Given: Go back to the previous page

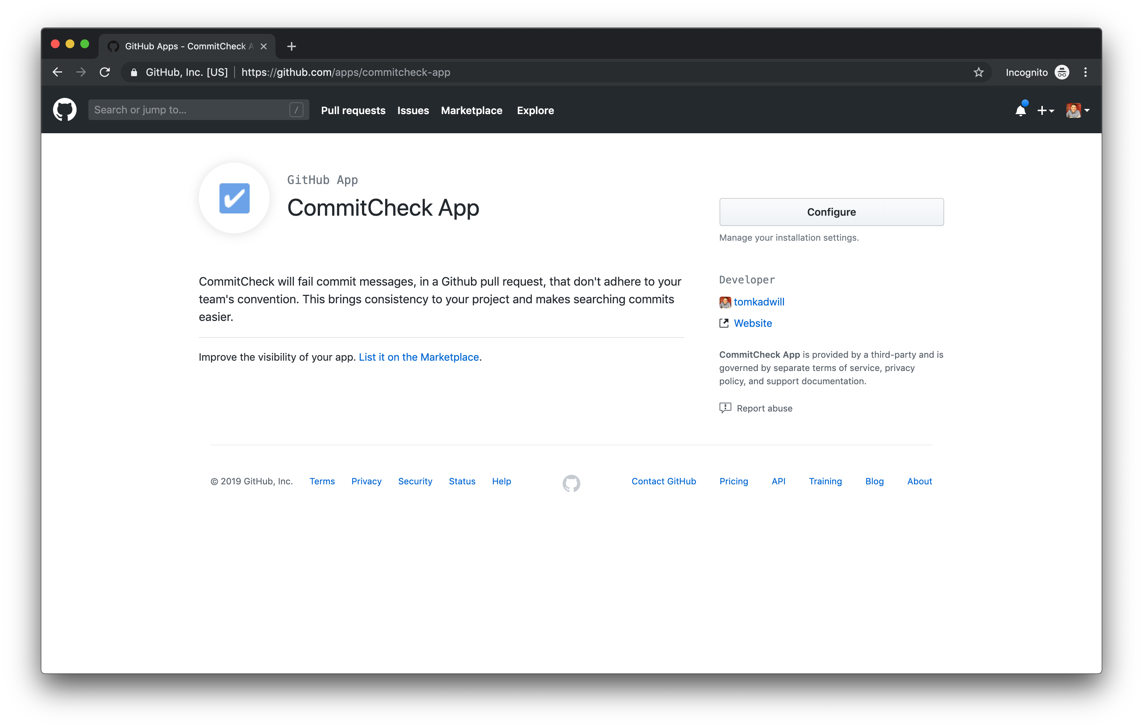Looking at the screenshot, I should pyautogui.click(x=57, y=72).
